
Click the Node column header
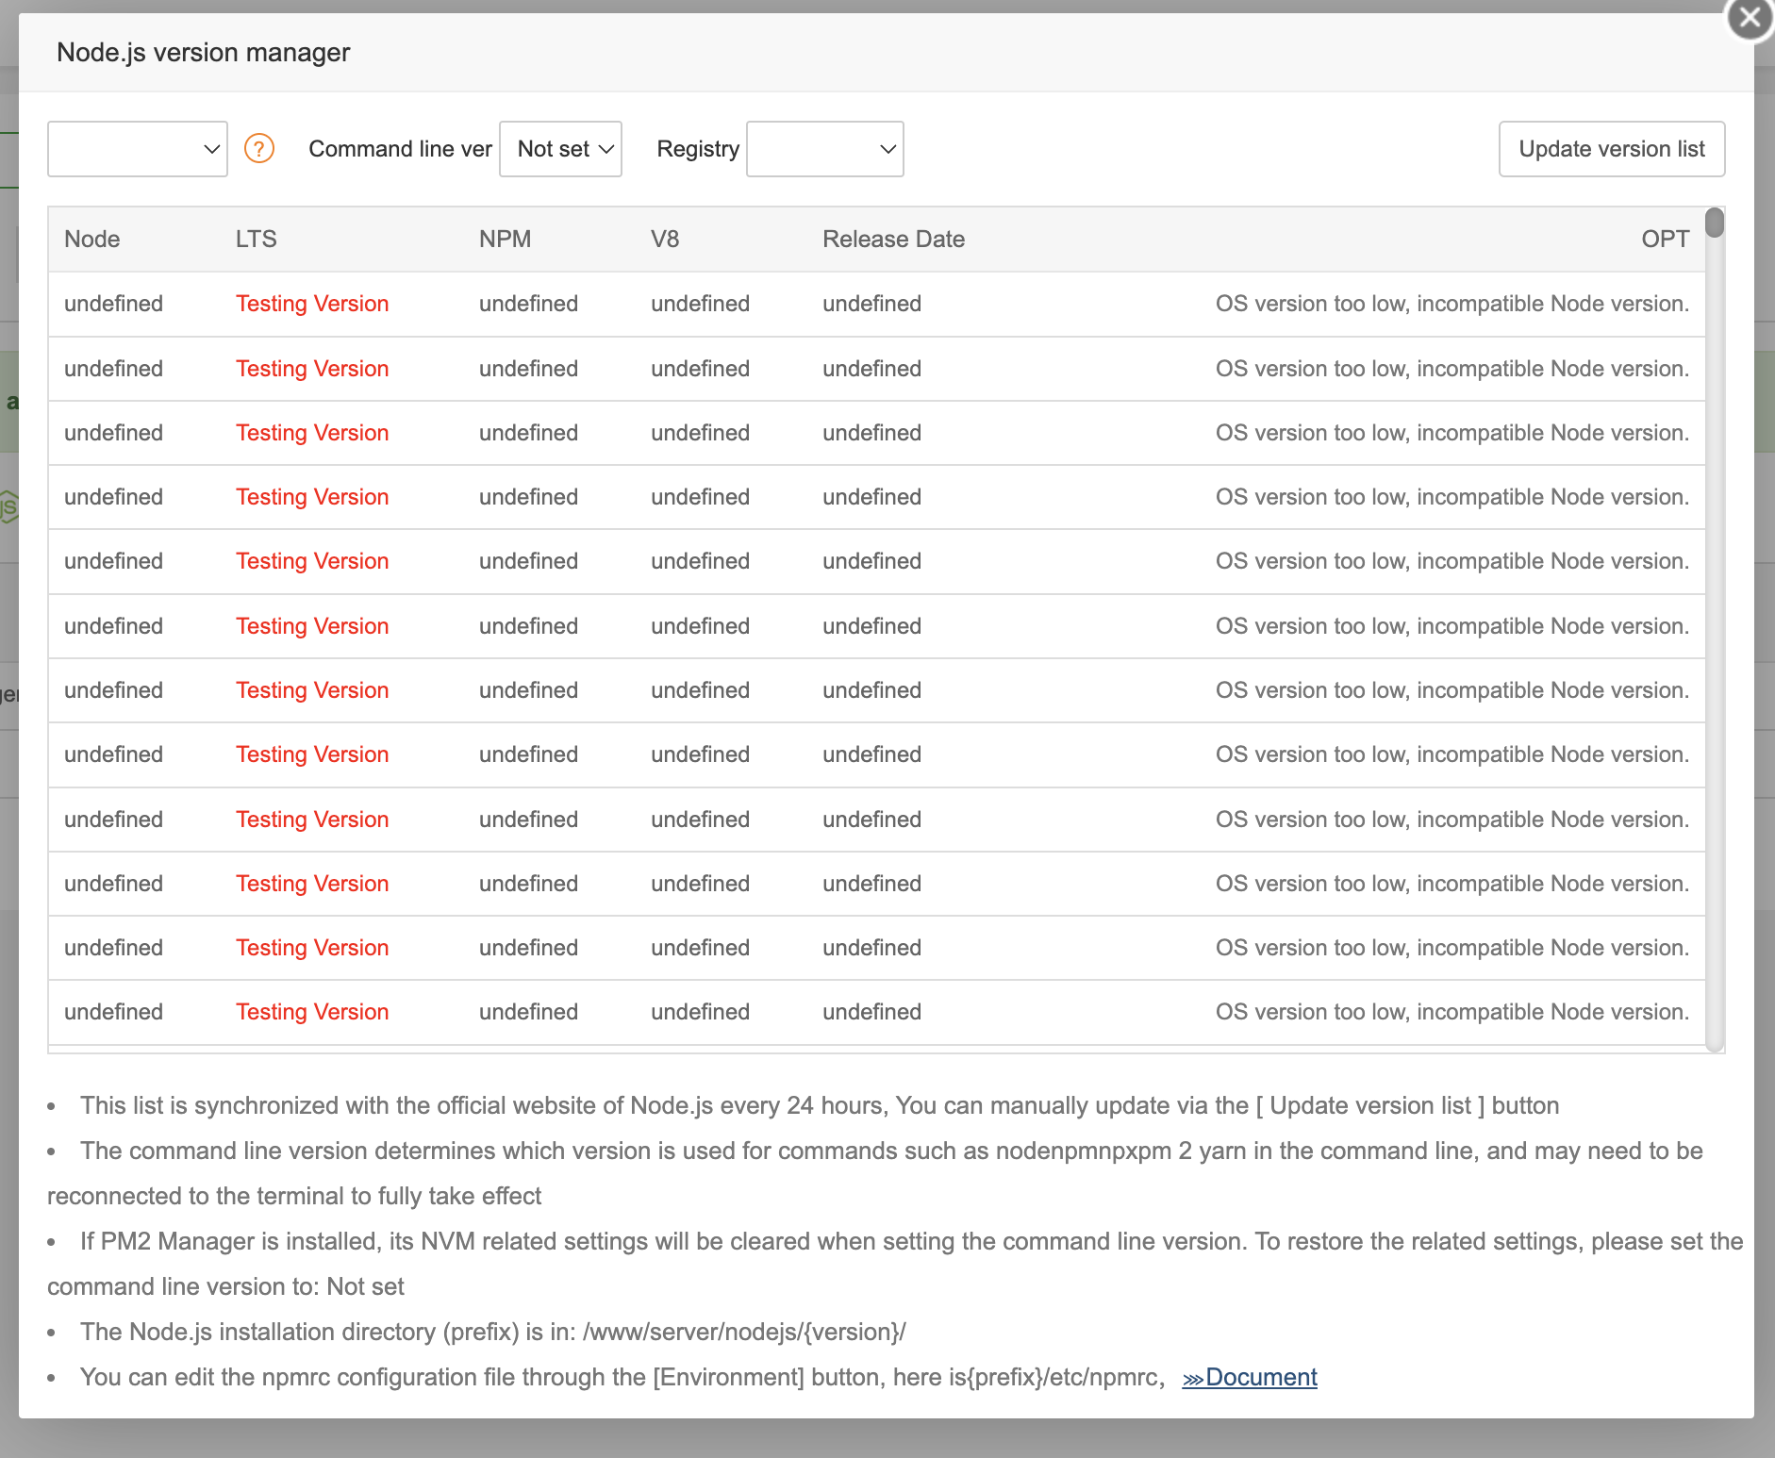coord(92,240)
